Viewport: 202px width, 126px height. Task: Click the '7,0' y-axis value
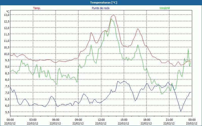pos(7,92)
